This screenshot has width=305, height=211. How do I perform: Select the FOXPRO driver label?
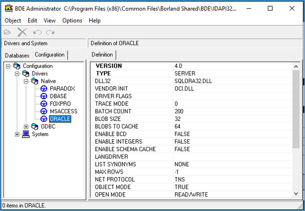pyautogui.click(x=60, y=104)
